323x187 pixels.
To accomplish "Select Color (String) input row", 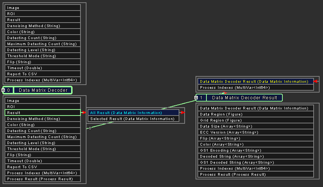I will coord(42,32).
